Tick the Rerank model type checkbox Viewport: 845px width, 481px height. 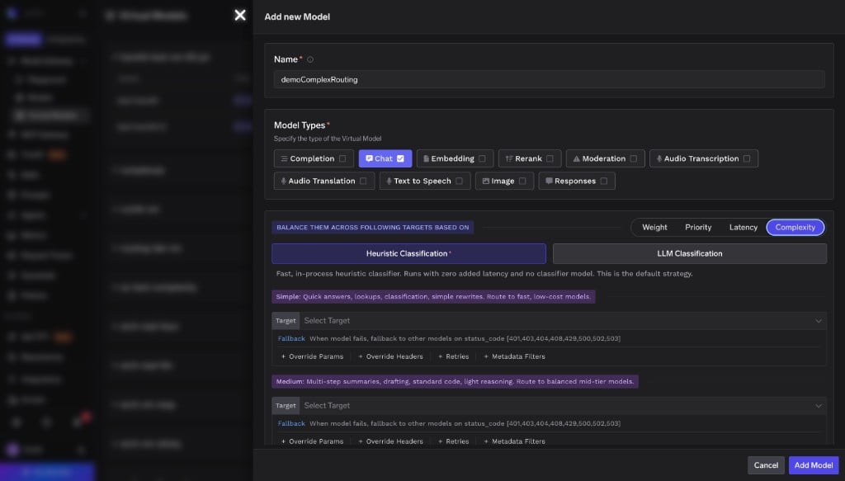(x=550, y=159)
